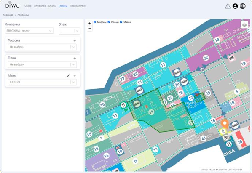Click map marker number 12
This screenshot has width=252, height=173.
191,98
